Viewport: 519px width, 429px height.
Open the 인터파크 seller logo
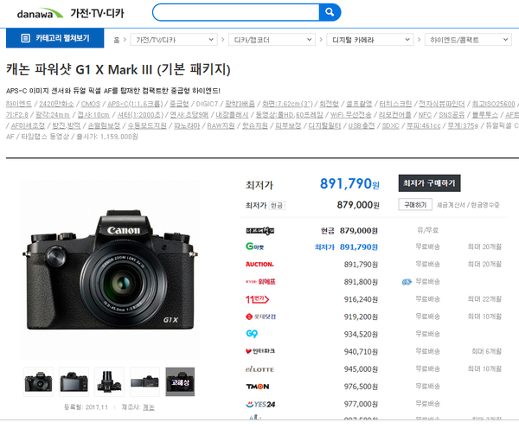[260, 351]
